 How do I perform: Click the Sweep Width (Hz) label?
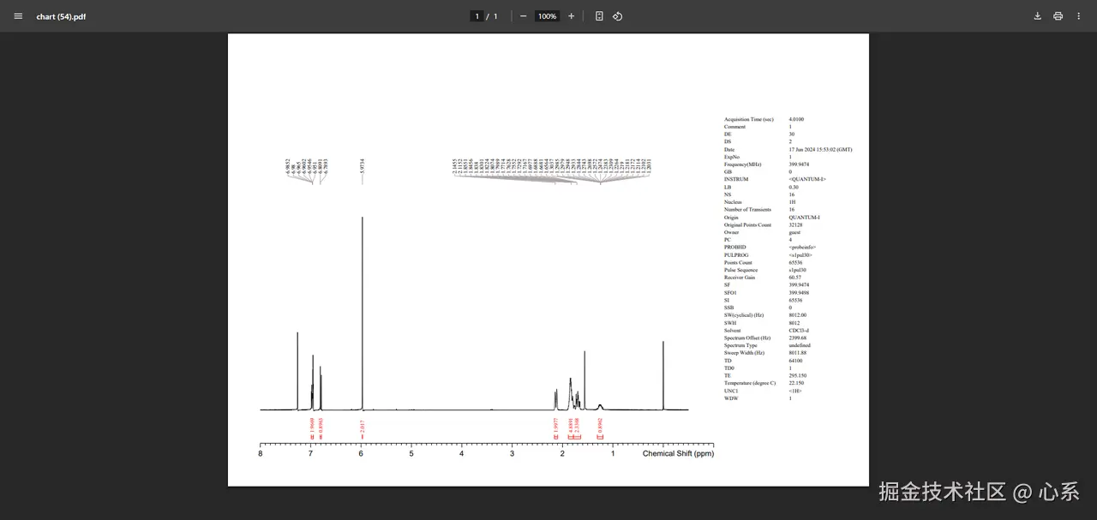click(744, 353)
